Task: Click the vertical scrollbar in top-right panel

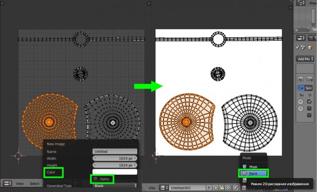Action: click(314, 17)
